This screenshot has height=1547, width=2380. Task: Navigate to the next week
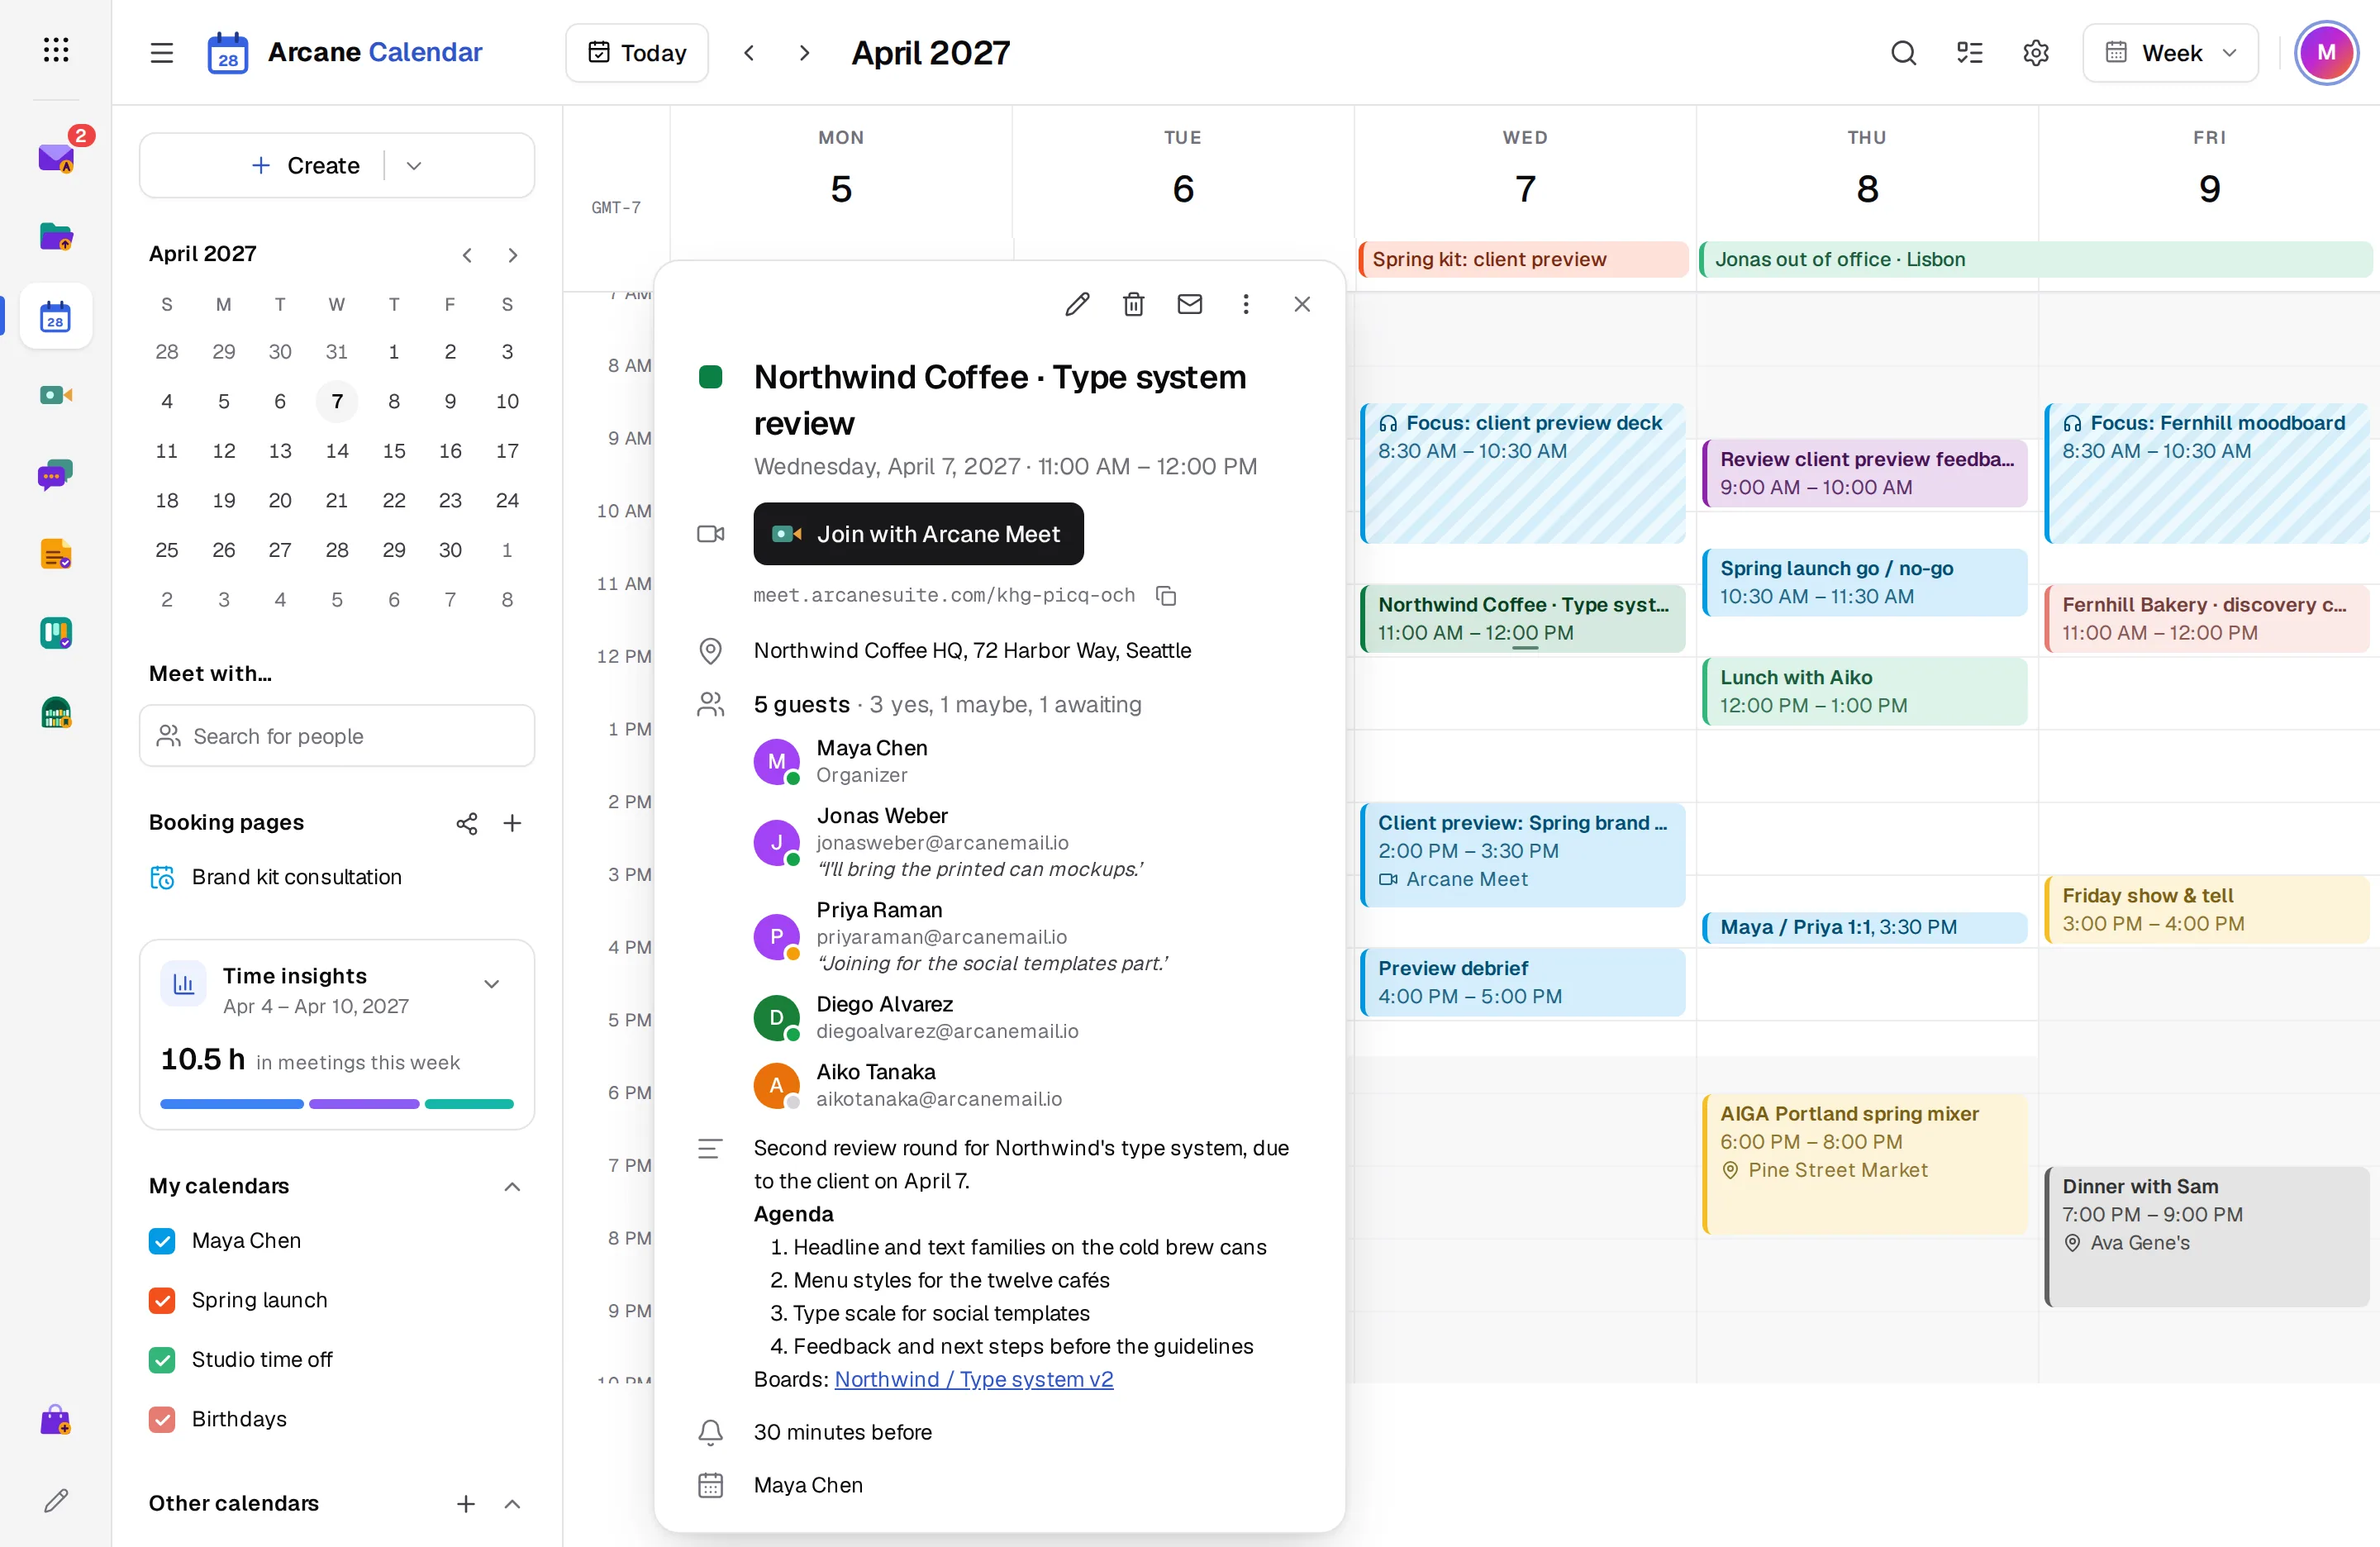click(804, 53)
